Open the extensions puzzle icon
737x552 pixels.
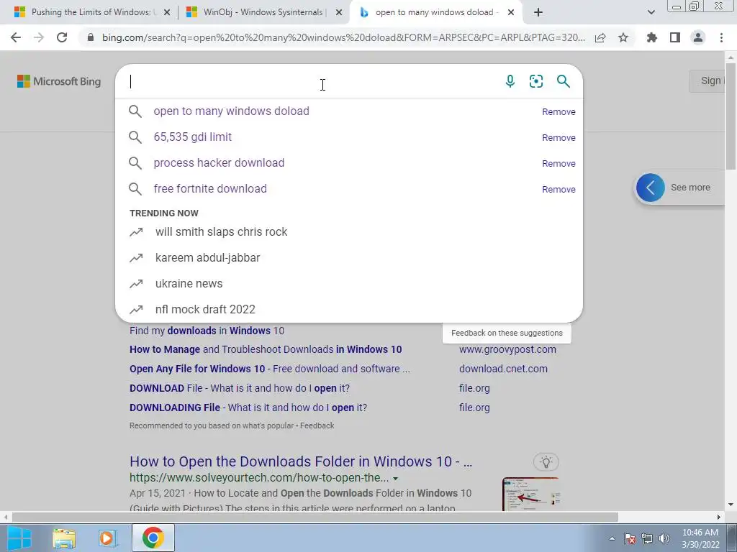click(651, 37)
